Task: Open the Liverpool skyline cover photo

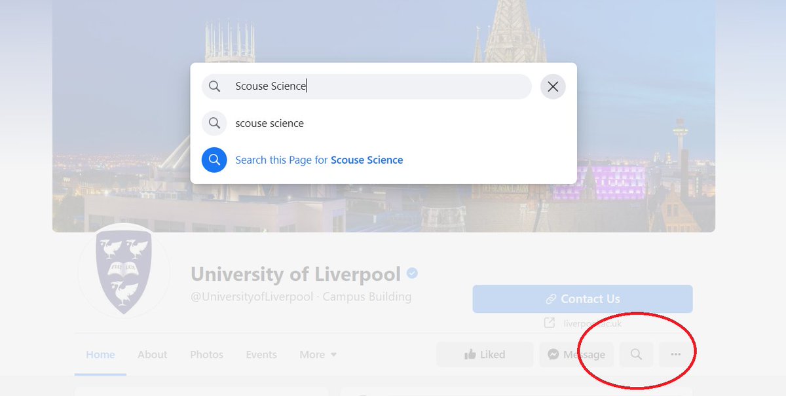Action: pyautogui.click(x=384, y=116)
